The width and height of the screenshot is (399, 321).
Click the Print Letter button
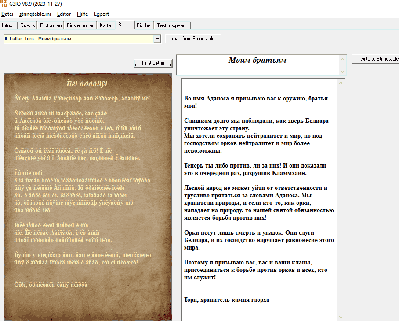tap(153, 63)
